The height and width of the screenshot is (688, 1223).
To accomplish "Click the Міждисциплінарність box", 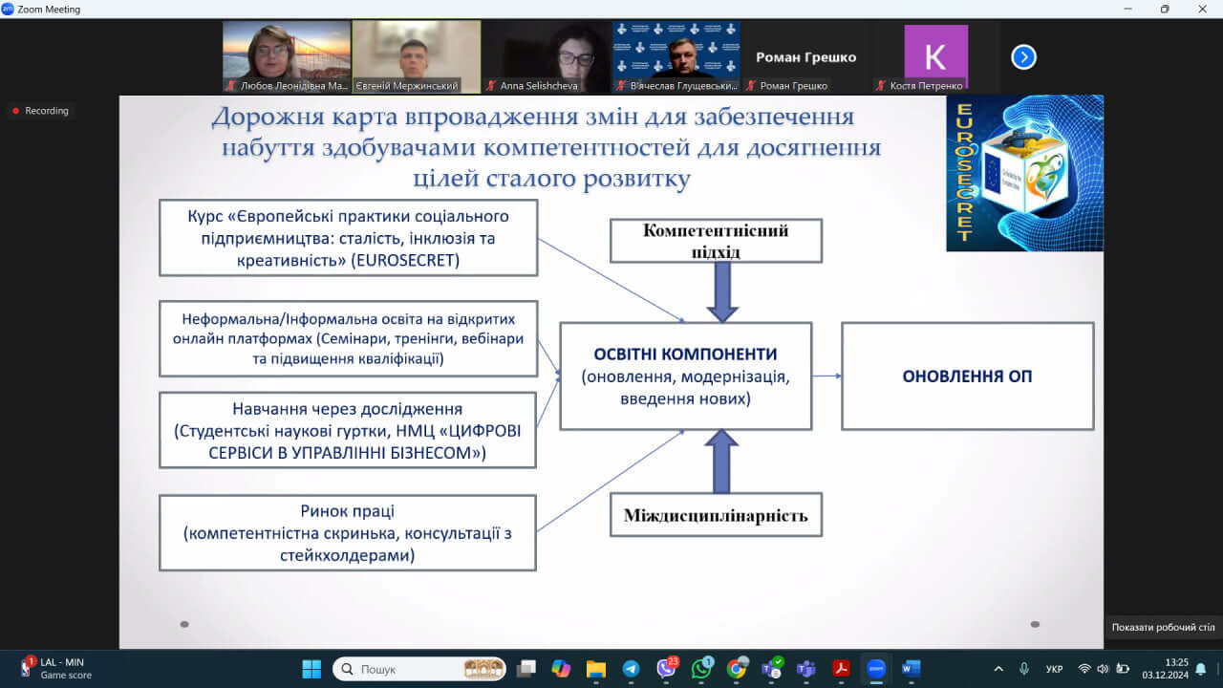I will click(x=717, y=516).
